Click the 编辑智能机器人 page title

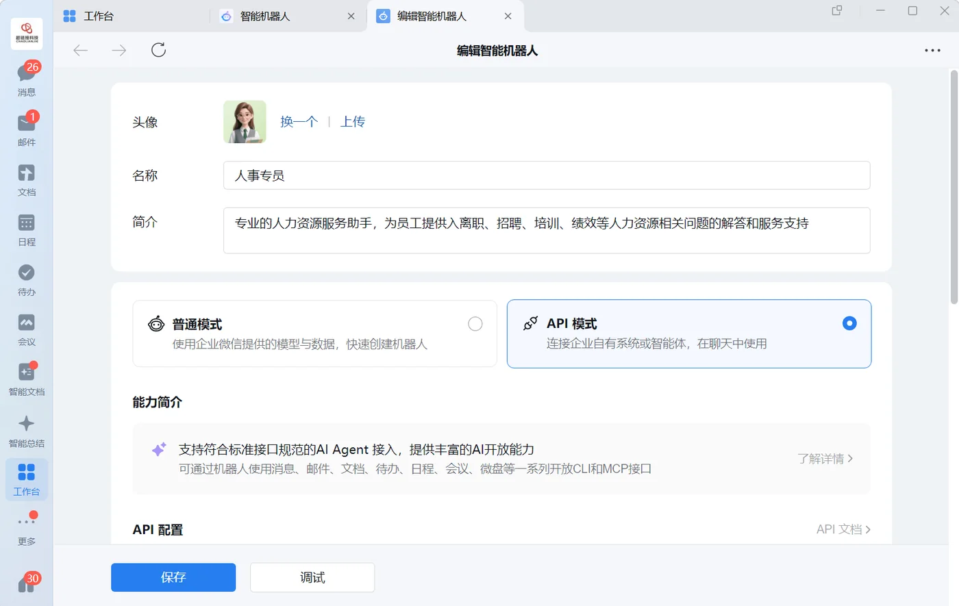(x=497, y=51)
